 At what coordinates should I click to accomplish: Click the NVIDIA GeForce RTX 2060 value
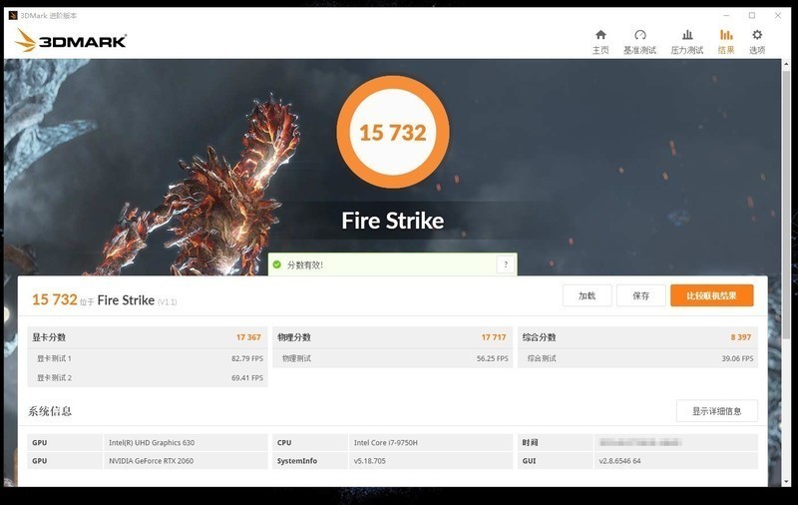(x=151, y=461)
